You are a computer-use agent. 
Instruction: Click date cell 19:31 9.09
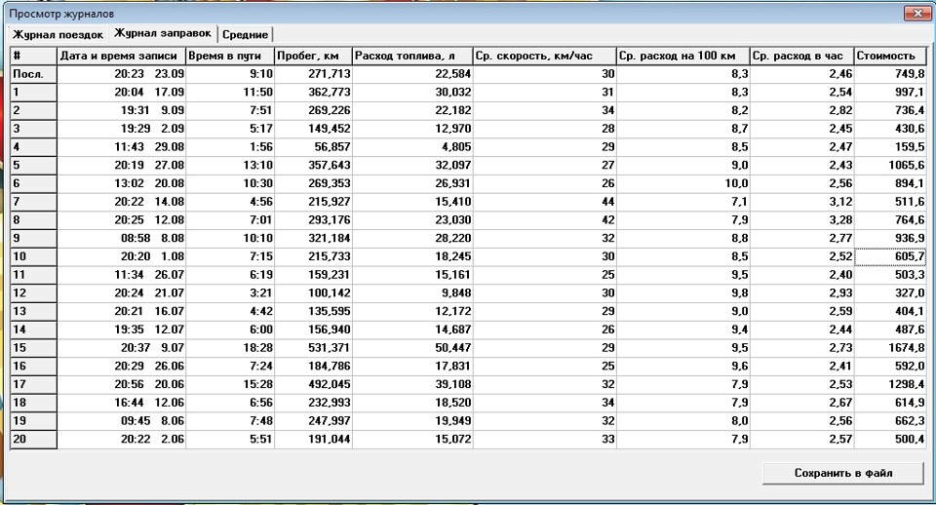click(x=121, y=110)
